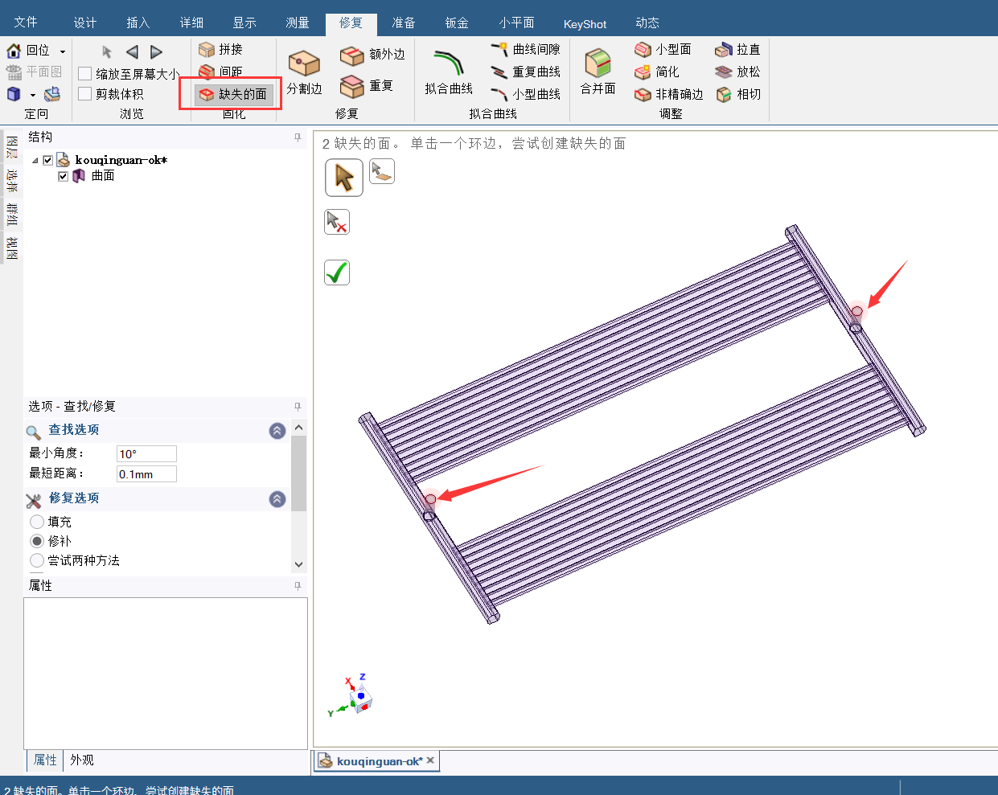Click the 最小角度 input field
This screenshot has width=998, height=795.
146,454
